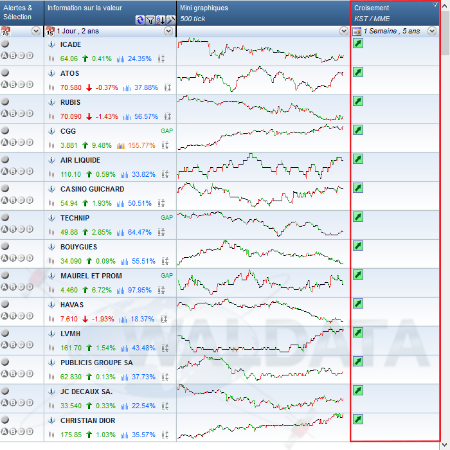Click the 161.70 price of LVMH

pos(71,348)
